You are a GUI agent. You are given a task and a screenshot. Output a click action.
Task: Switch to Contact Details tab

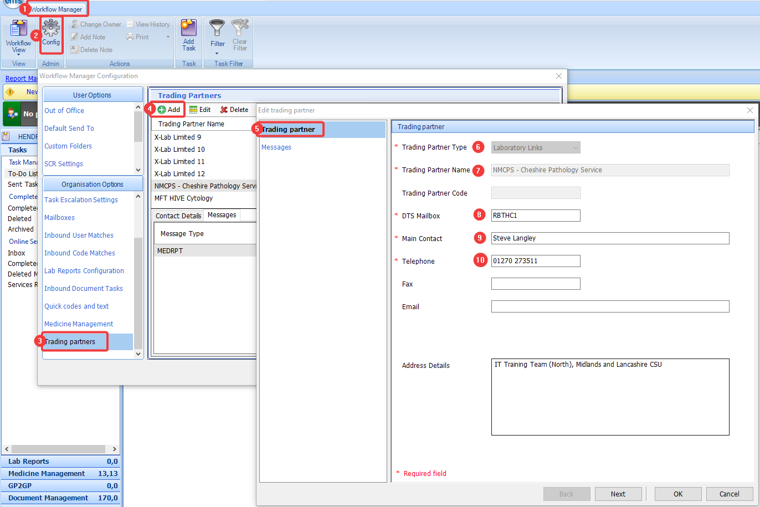tap(178, 216)
